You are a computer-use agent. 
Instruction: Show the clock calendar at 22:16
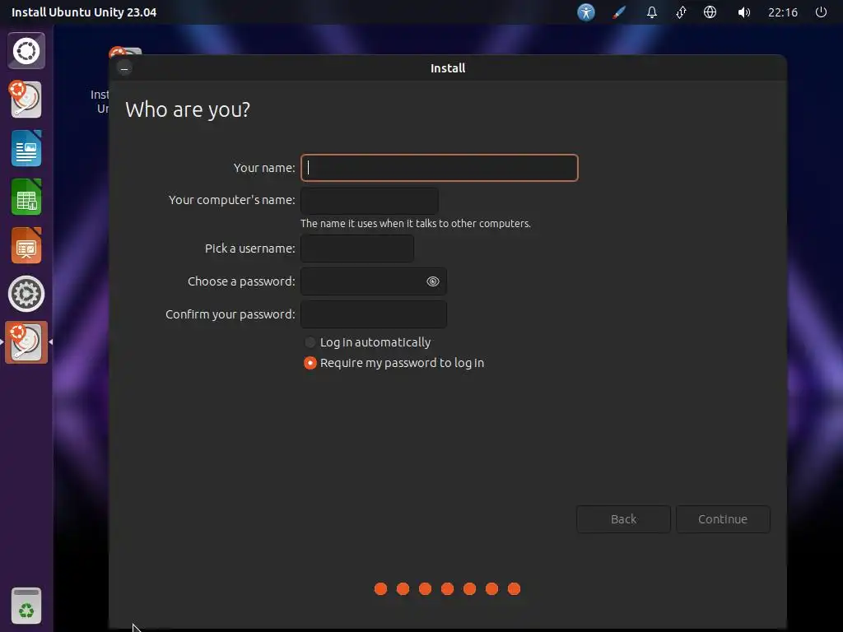(783, 12)
